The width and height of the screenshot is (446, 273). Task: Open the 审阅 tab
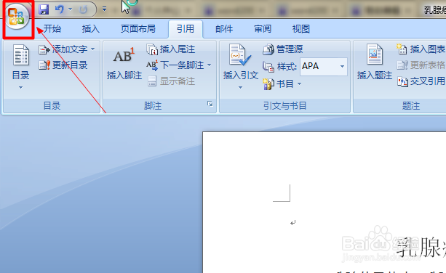point(263,29)
